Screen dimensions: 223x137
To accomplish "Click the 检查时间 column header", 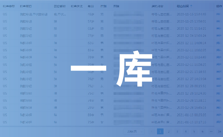I will 182,6.
